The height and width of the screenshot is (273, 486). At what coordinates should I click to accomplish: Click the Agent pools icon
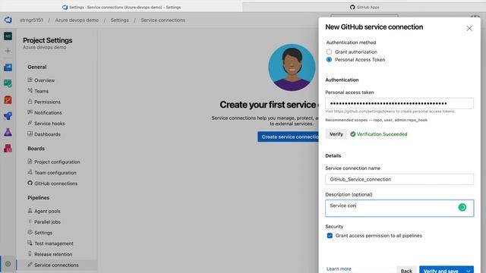point(30,211)
